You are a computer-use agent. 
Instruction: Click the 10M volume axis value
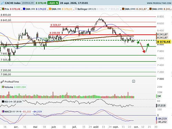click(160, 92)
